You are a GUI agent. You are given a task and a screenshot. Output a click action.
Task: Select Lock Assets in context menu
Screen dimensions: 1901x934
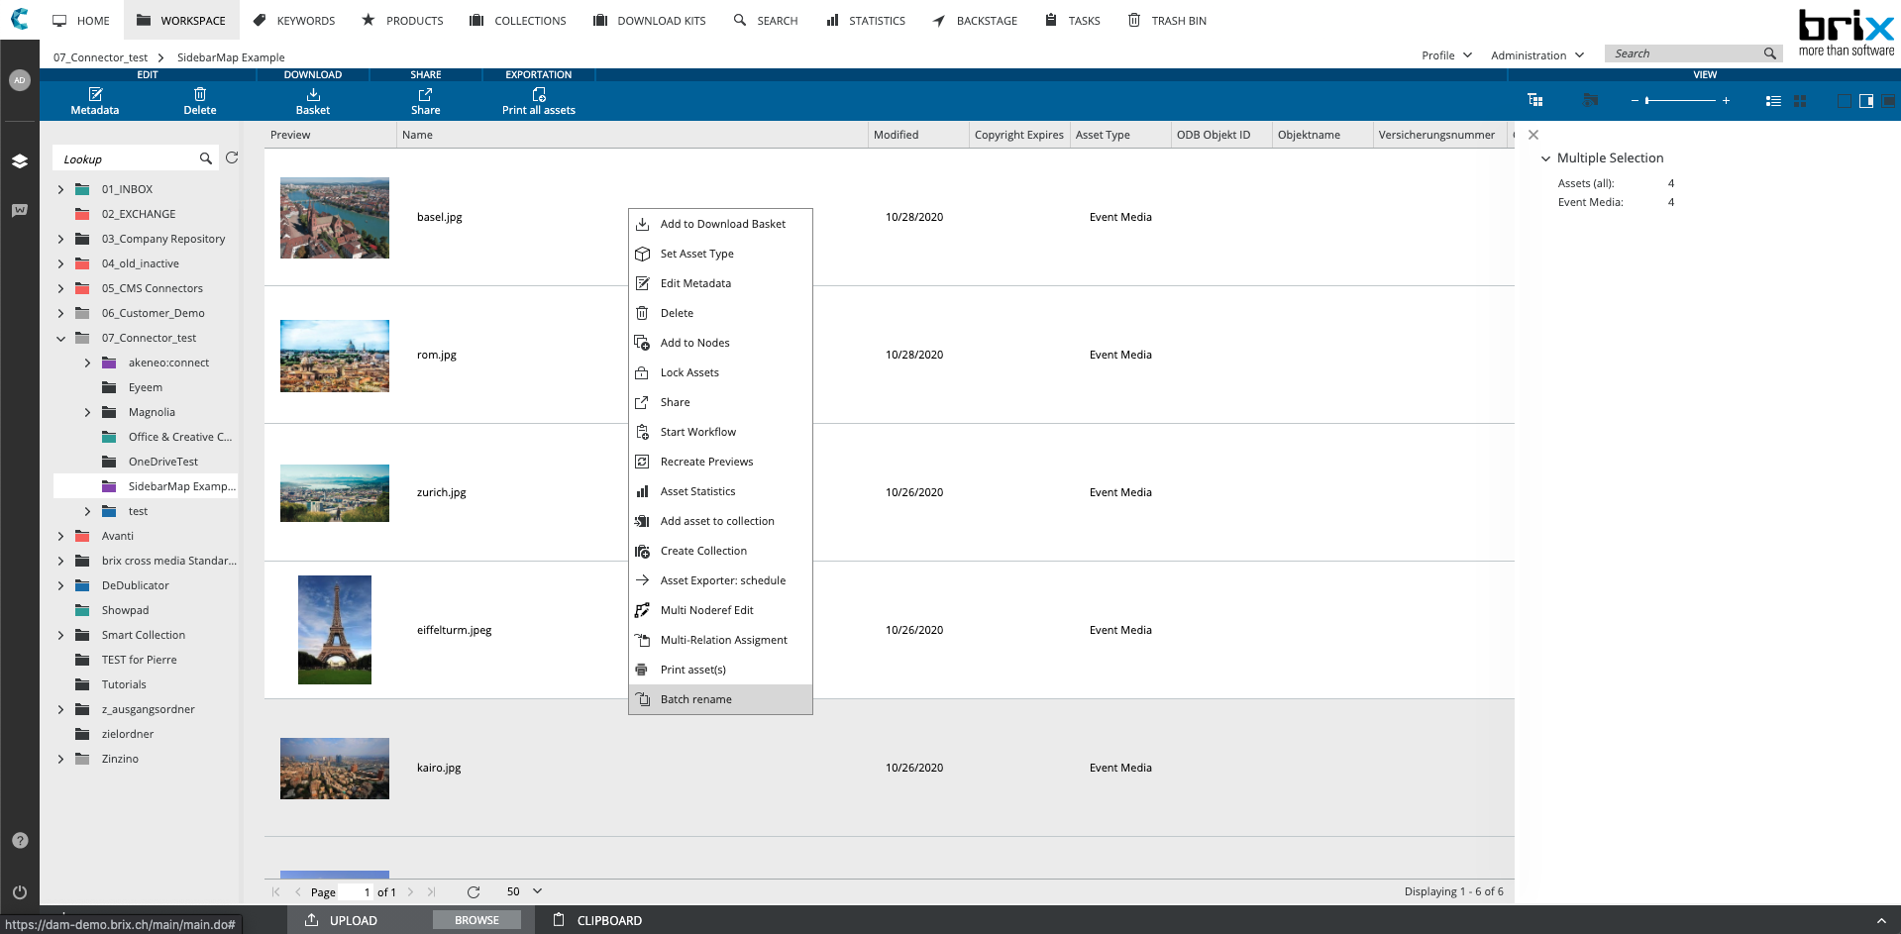(x=720, y=372)
